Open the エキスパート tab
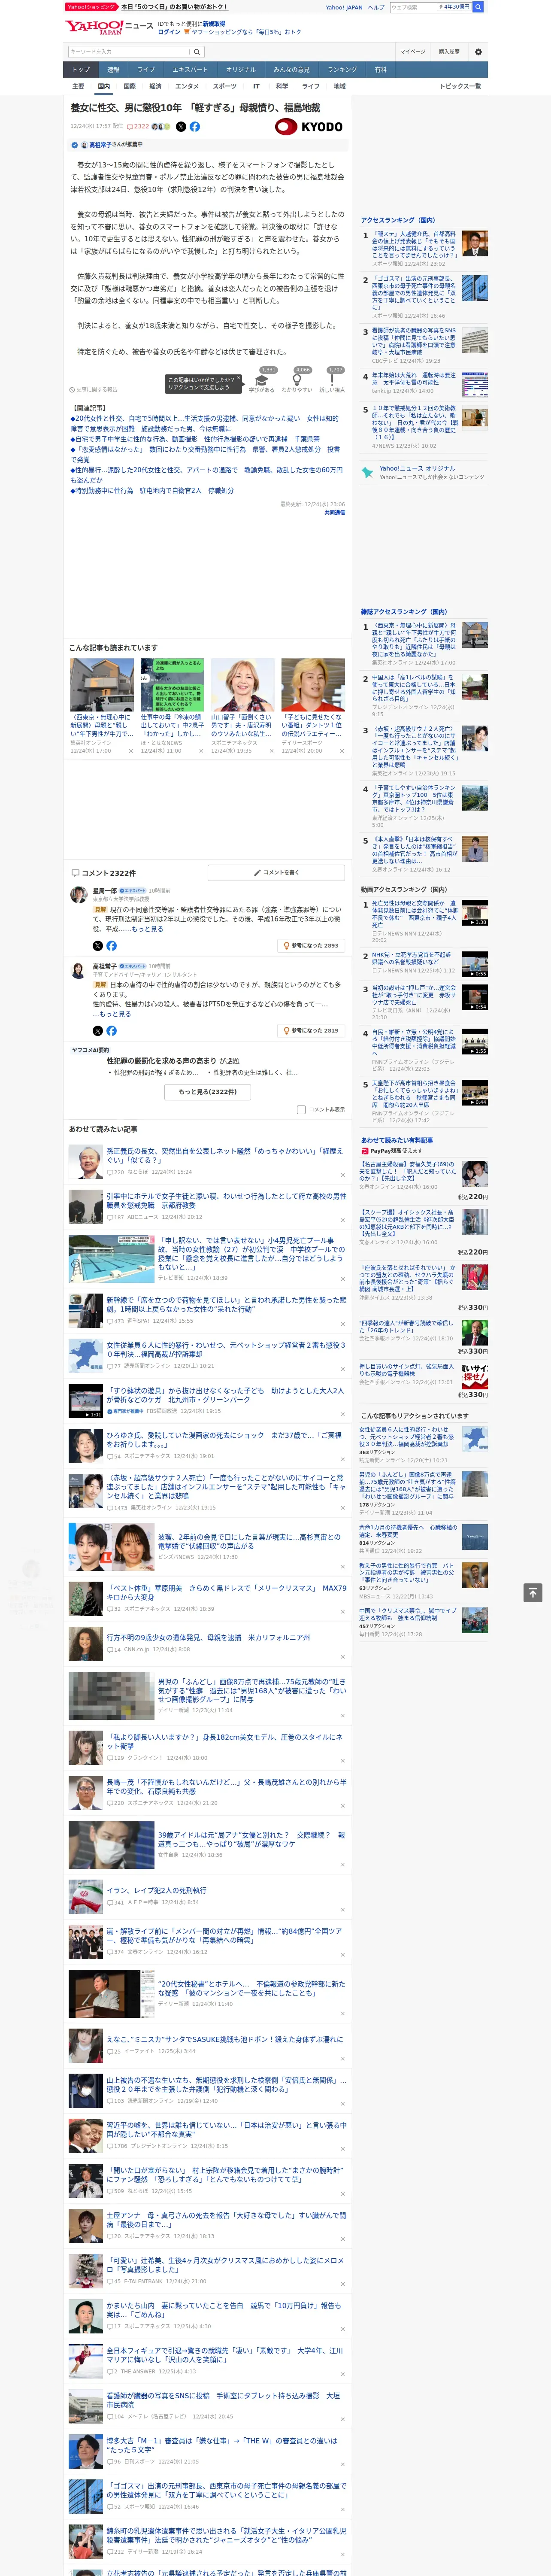 [190, 70]
